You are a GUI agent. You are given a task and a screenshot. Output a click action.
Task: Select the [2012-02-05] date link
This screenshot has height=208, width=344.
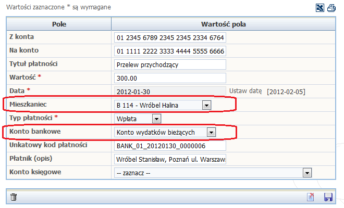[x=286, y=92]
